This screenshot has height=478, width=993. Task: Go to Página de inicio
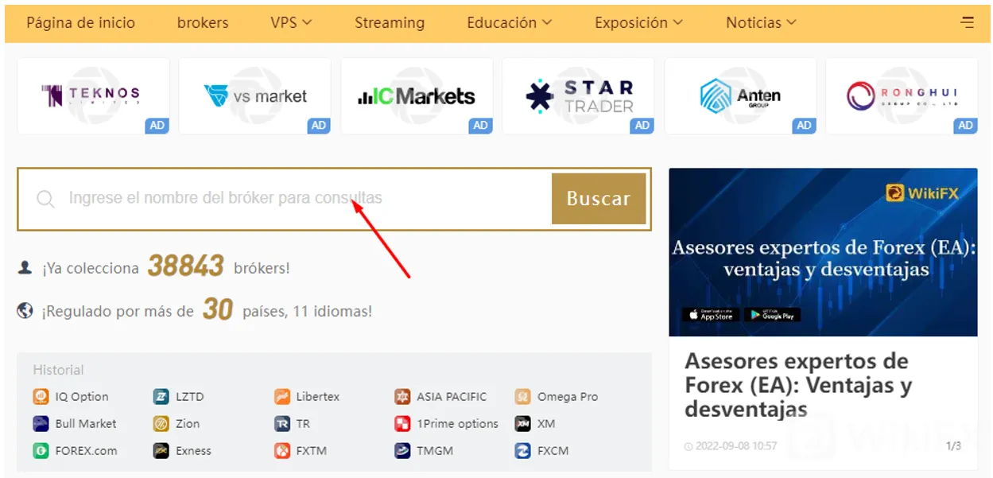(x=80, y=22)
